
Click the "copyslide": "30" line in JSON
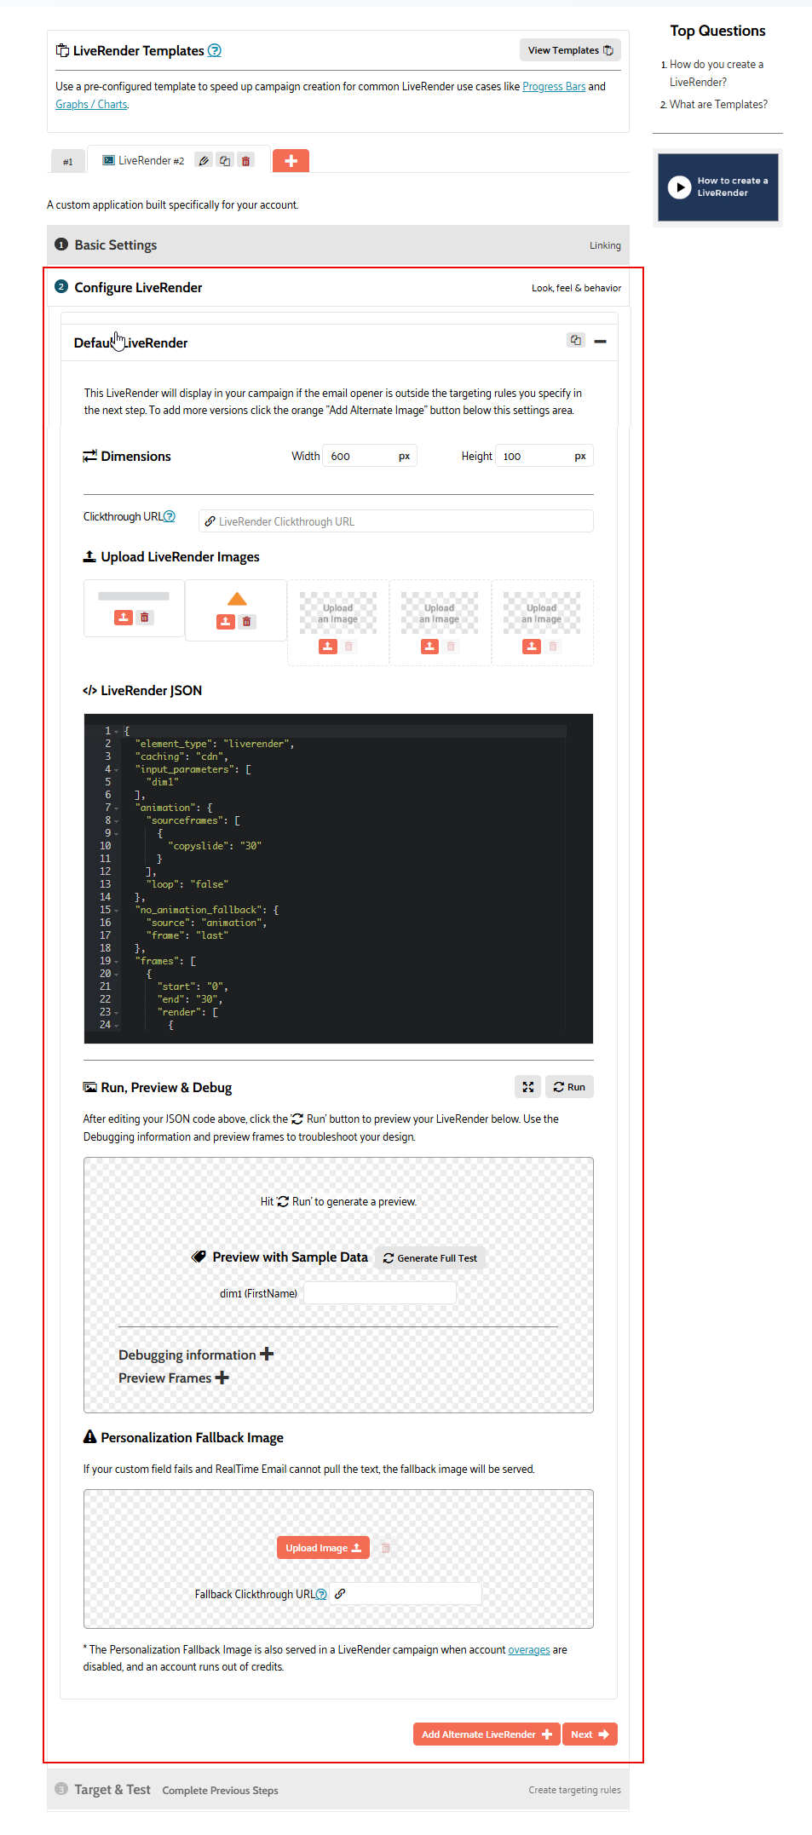click(x=215, y=846)
